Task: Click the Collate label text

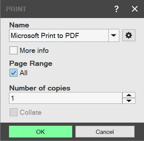Action: click(x=31, y=112)
